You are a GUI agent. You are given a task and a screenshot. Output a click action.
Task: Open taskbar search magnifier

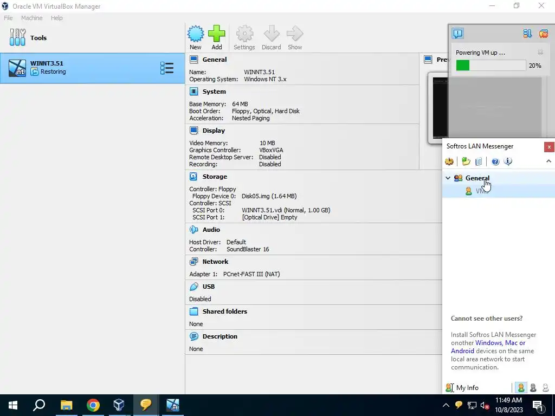pos(39,405)
